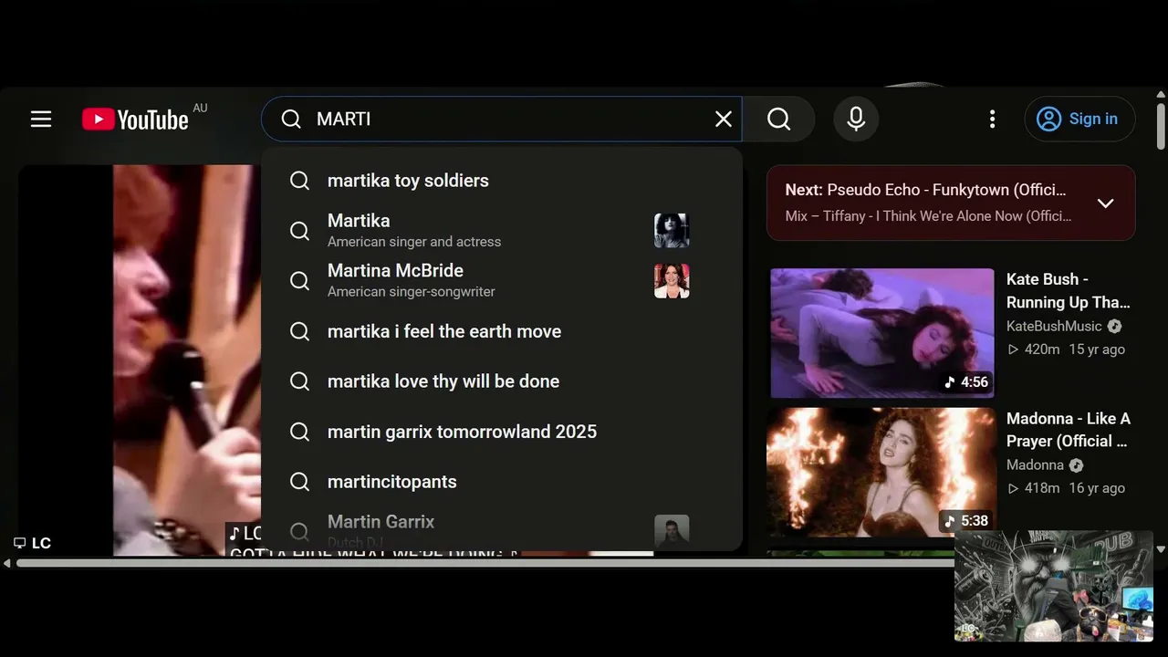The height and width of the screenshot is (657, 1168).
Task: Open the "Madonna - Like A Prayer" title
Action: click(1068, 430)
